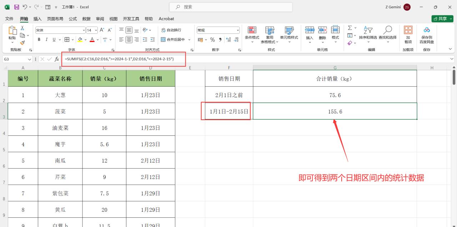This screenshot has height=227, width=457.
Task: Click the Orientation text-rotation icon
Action: point(145,30)
